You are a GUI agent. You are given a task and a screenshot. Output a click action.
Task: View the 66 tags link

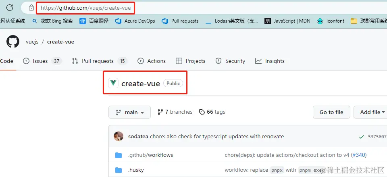[212, 112]
